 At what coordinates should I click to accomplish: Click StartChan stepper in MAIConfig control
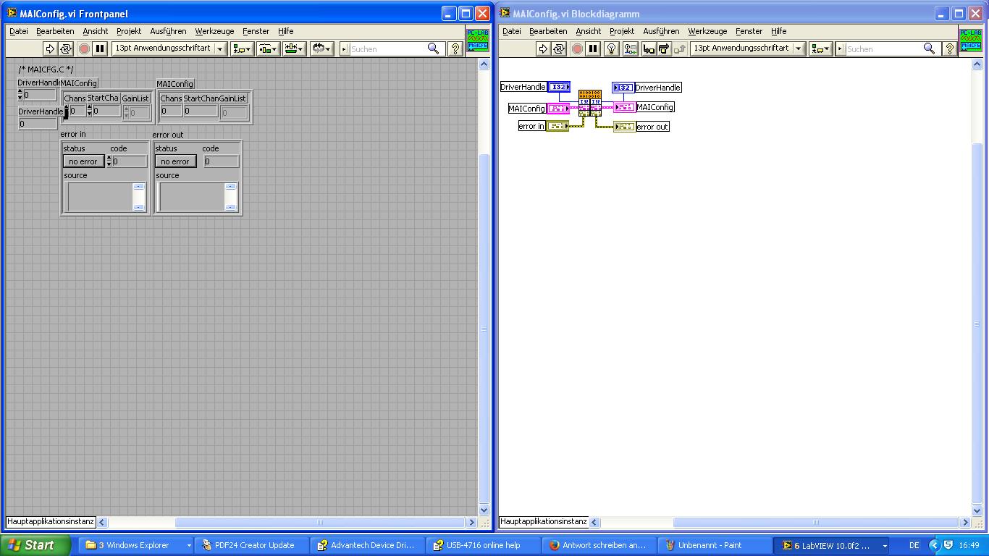click(x=90, y=111)
